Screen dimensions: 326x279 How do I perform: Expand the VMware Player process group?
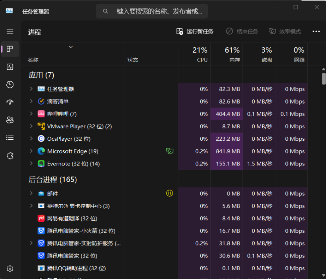[31, 126]
